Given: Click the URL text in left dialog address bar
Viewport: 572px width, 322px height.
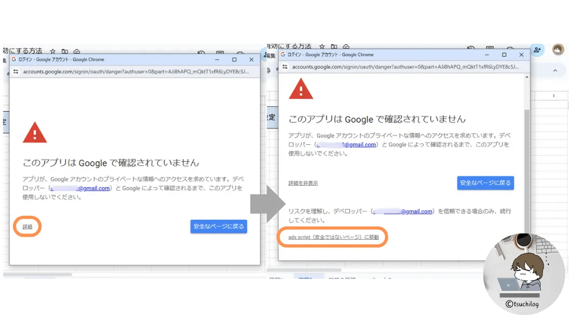Looking at the screenshot, I should [x=136, y=71].
